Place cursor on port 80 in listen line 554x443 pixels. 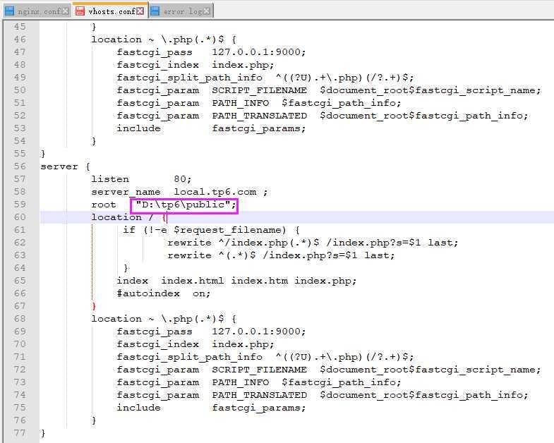click(x=179, y=179)
